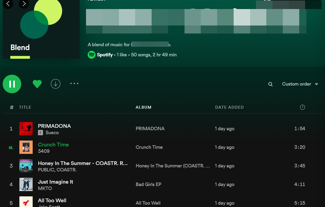This screenshot has width=325, height=207.
Task: Click the Blend playlist cover art
Action: (x=41, y=29)
